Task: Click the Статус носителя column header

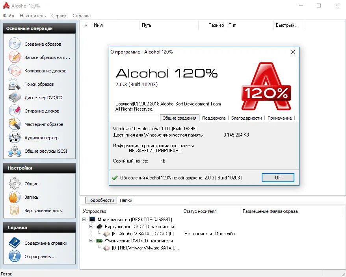Action: click(210, 211)
